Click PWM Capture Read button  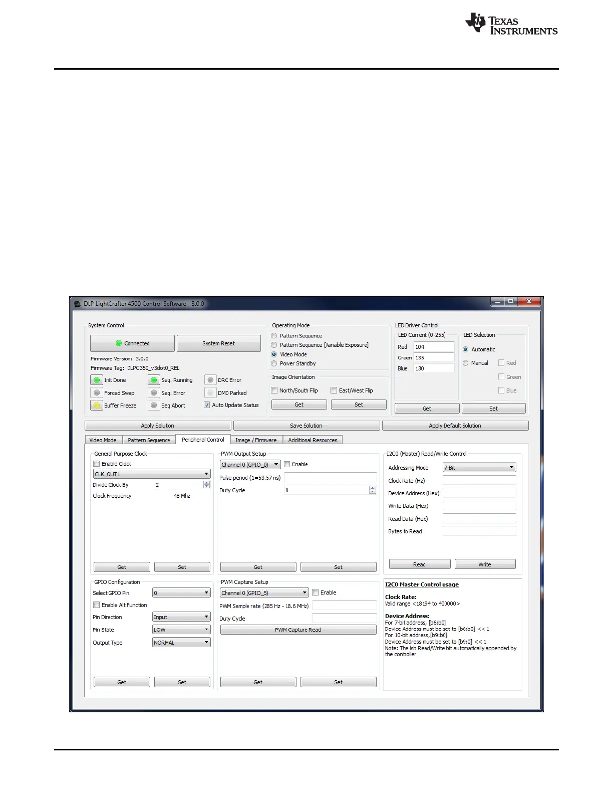tap(298, 630)
